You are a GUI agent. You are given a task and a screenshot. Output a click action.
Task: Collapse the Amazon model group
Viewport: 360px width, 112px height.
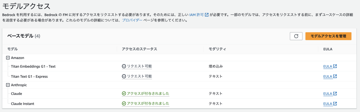click(x=8, y=58)
